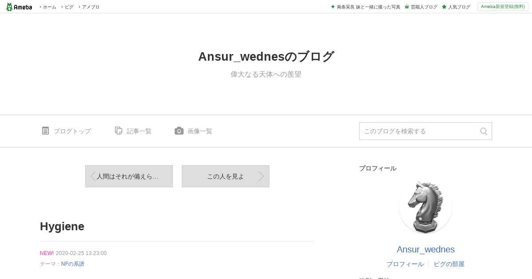Click the camera icon for 画像一覧
532x279 pixels.
179,131
